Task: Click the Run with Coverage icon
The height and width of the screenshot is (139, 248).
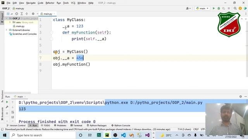Action: click(x=224, y=8)
